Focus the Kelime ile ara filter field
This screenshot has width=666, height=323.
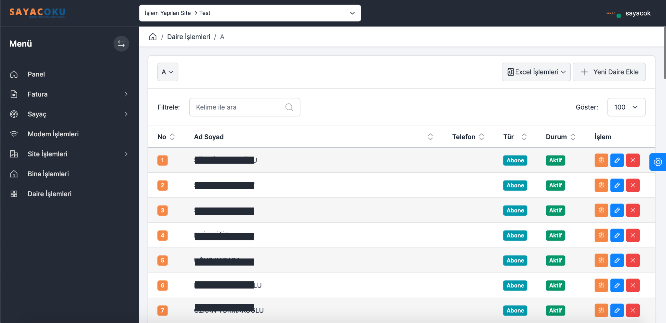245,107
